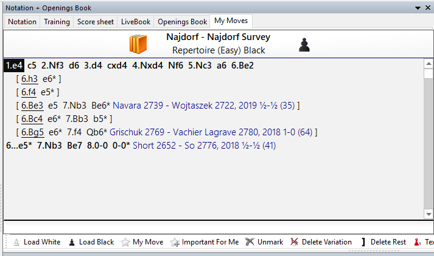The image size is (434, 256).
Task: Click the Load White pawn icon
Action: click(16, 242)
